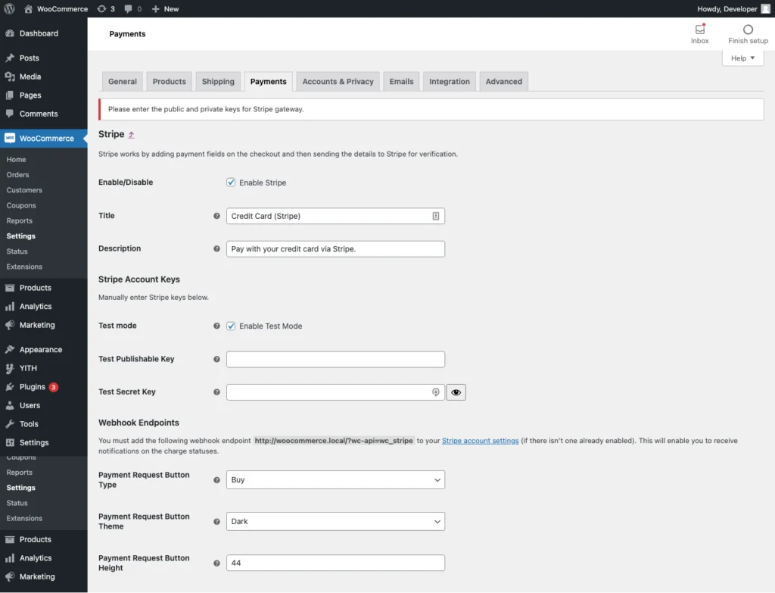This screenshot has width=775, height=593.
Task: Switch to the Emails tab
Action: point(401,82)
